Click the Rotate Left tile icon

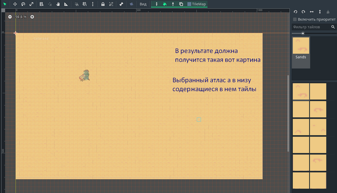click(295, 12)
